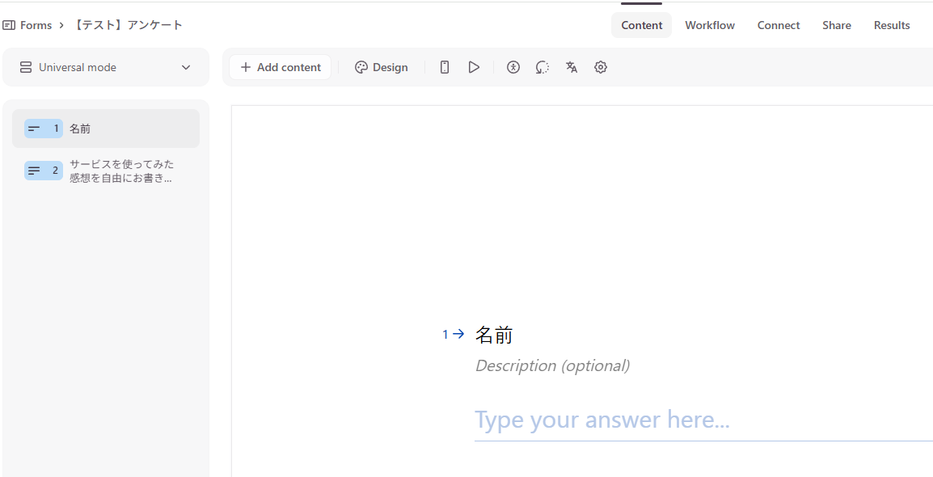Click the Description (optional) field
Screen dimensions: 933x477
click(x=552, y=365)
